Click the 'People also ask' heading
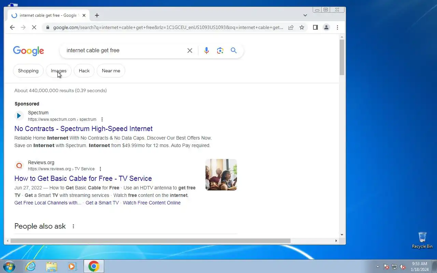Viewport: 437px width, 273px height. pos(40,226)
